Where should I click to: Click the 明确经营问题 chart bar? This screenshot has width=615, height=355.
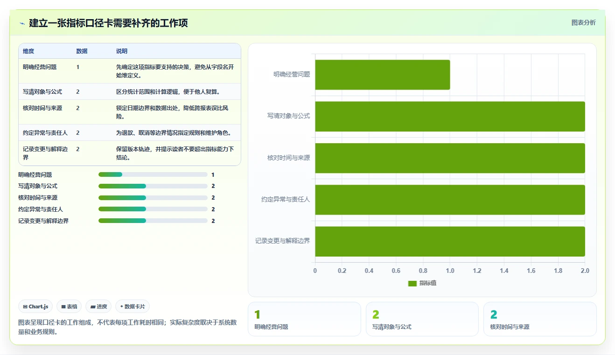383,75
